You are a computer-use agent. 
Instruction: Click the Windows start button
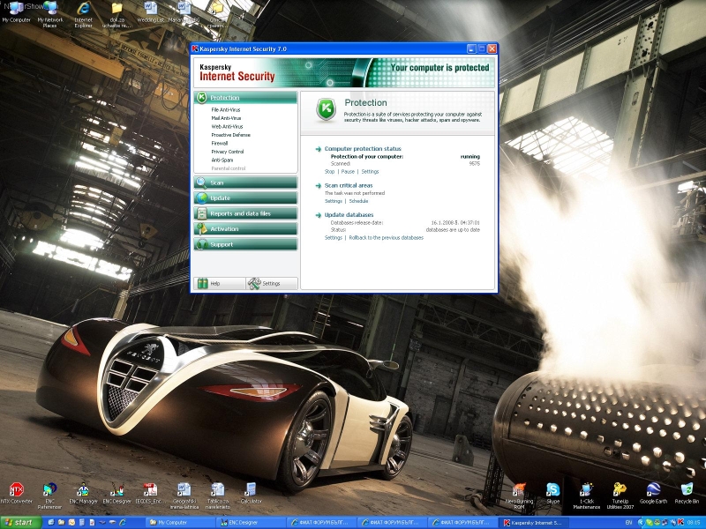pyautogui.click(x=20, y=522)
